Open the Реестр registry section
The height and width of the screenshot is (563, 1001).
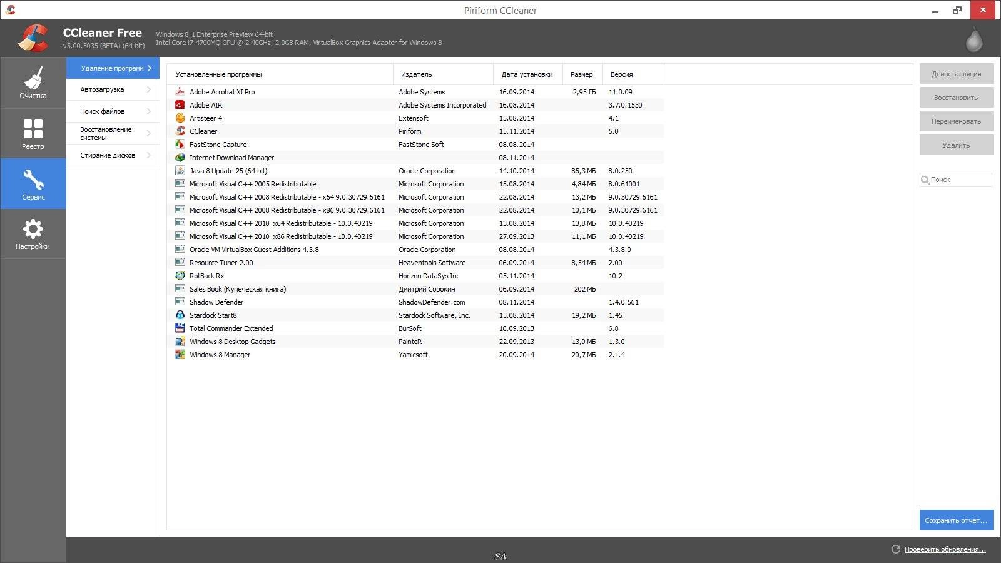33,134
